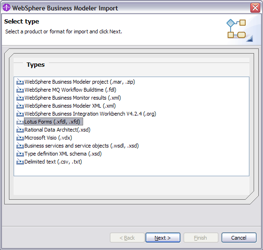Click import icon beside WebSphere MQ Workflow Buildtime

coord(20,90)
